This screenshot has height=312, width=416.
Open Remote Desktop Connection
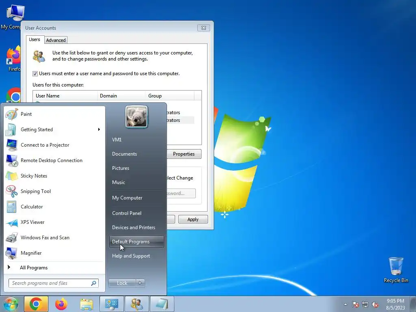tap(54, 160)
